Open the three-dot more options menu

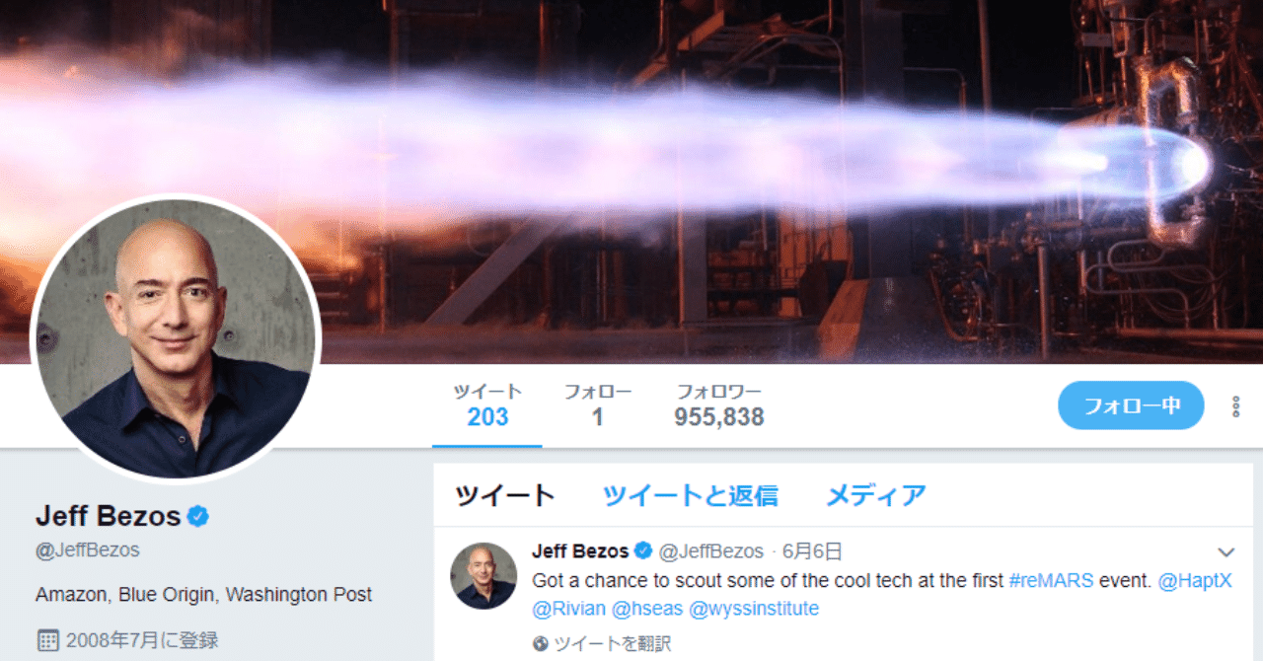click(x=1234, y=405)
